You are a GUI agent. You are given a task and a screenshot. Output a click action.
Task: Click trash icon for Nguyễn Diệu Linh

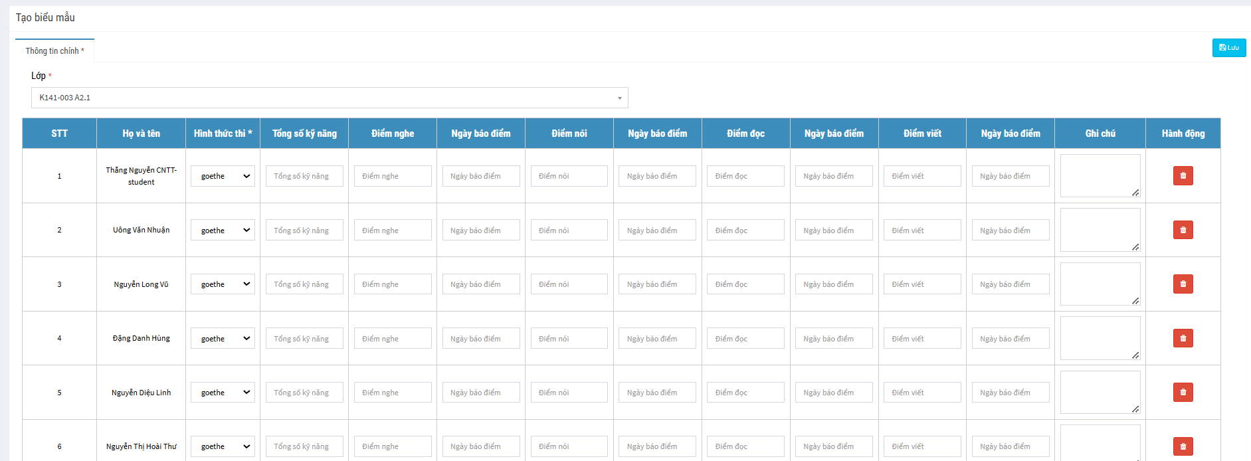click(1183, 393)
